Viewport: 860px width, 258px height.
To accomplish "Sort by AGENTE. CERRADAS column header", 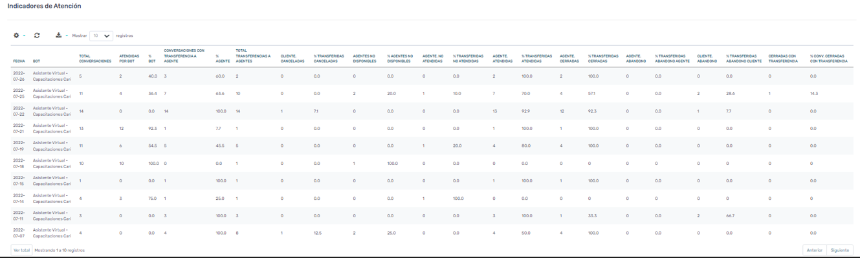I will (569, 58).
